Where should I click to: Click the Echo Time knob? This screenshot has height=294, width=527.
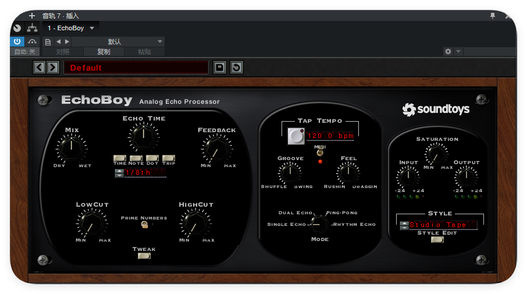(144, 137)
